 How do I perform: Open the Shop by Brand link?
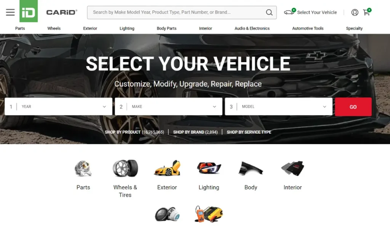(195, 132)
